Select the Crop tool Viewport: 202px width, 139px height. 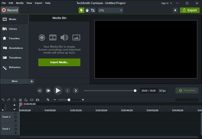point(93,10)
